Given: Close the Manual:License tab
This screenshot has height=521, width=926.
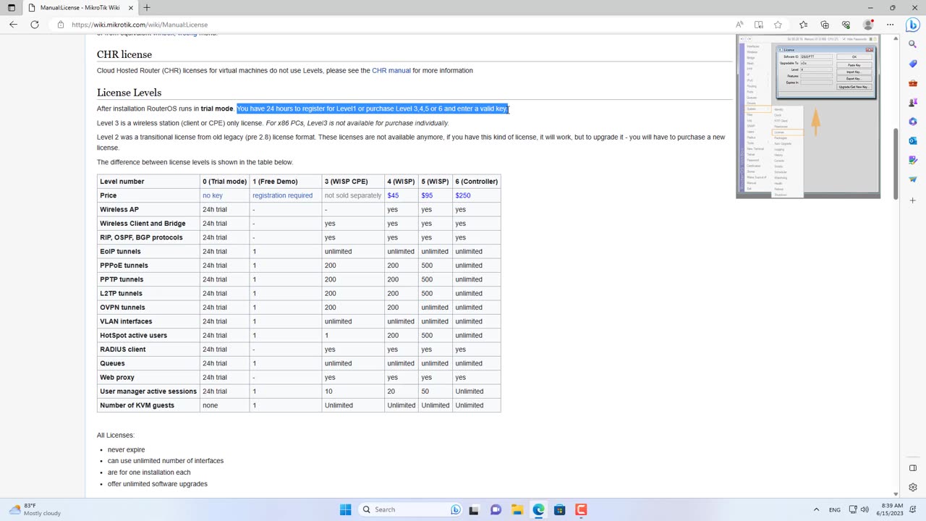Looking at the screenshot, I should pos(131,8).
